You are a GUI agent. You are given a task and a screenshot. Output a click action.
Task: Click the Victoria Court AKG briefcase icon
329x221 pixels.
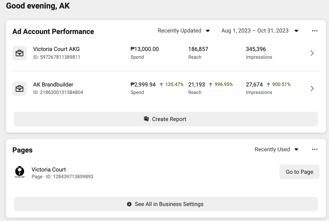pos(19,53)
